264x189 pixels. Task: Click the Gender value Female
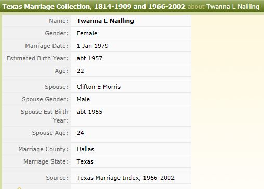coord(87,33)
